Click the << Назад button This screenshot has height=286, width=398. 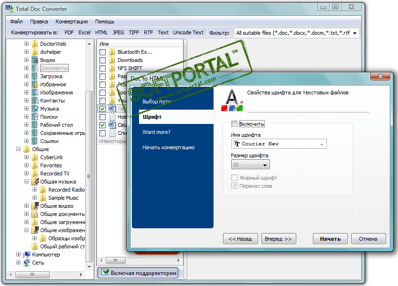[240, 239]
